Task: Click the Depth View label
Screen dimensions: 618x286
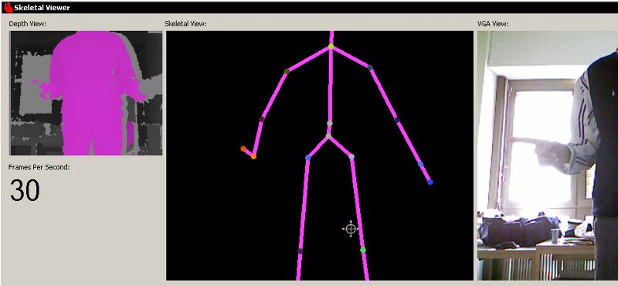Action: pyautogui.click(x=27, y=24)
